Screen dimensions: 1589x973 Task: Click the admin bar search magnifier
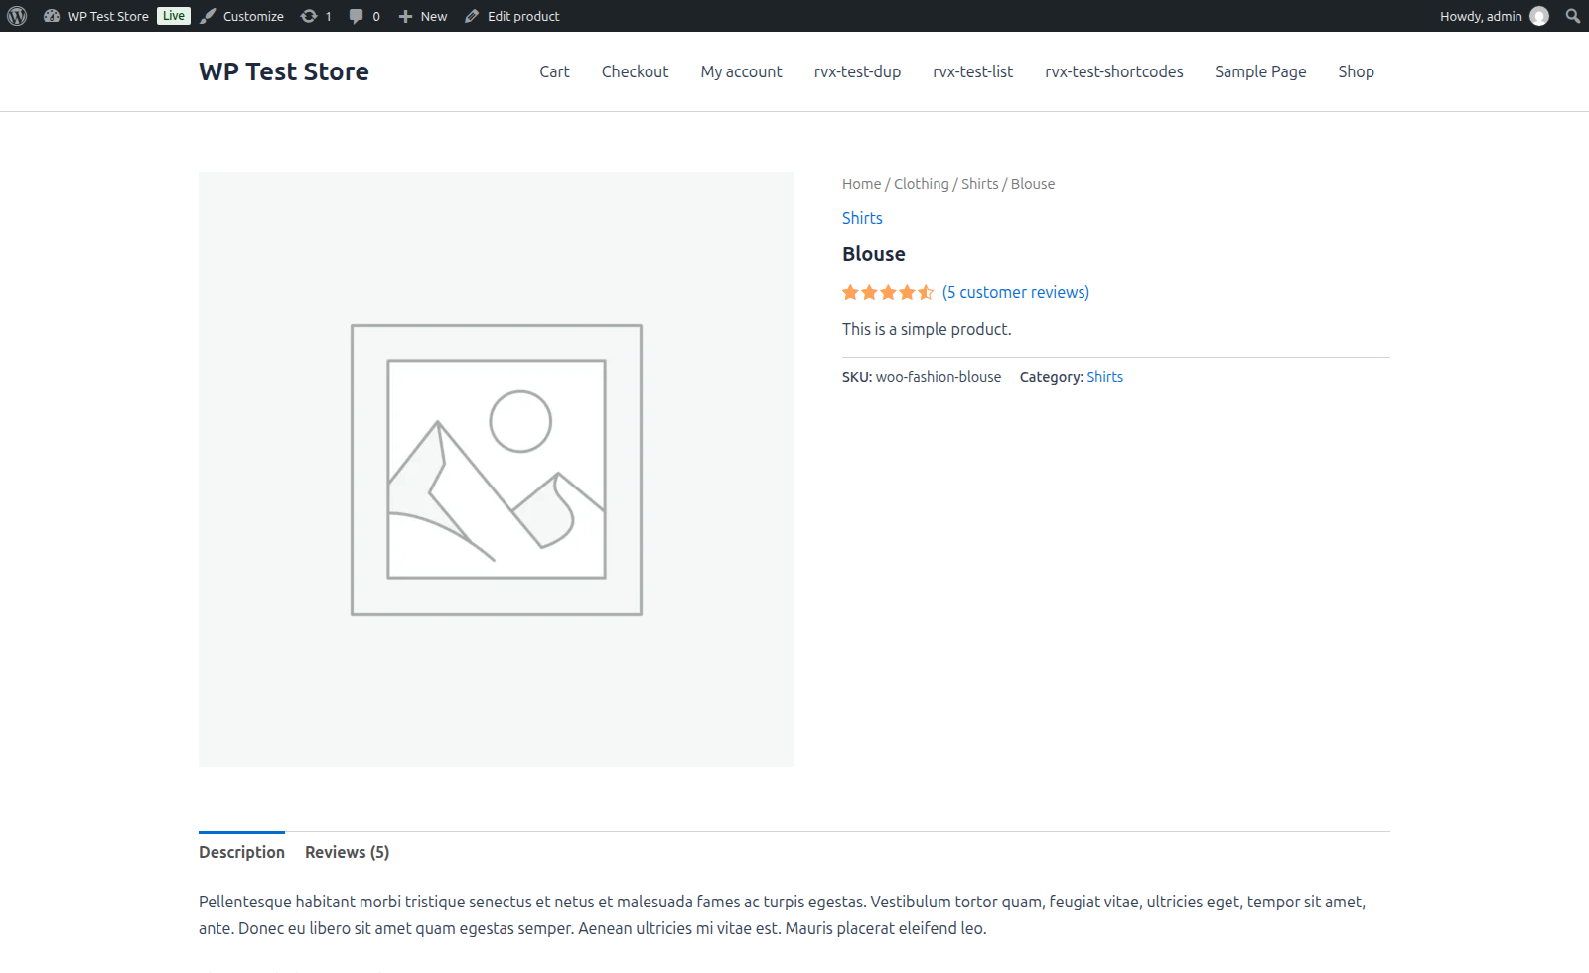click(1573, 16)
